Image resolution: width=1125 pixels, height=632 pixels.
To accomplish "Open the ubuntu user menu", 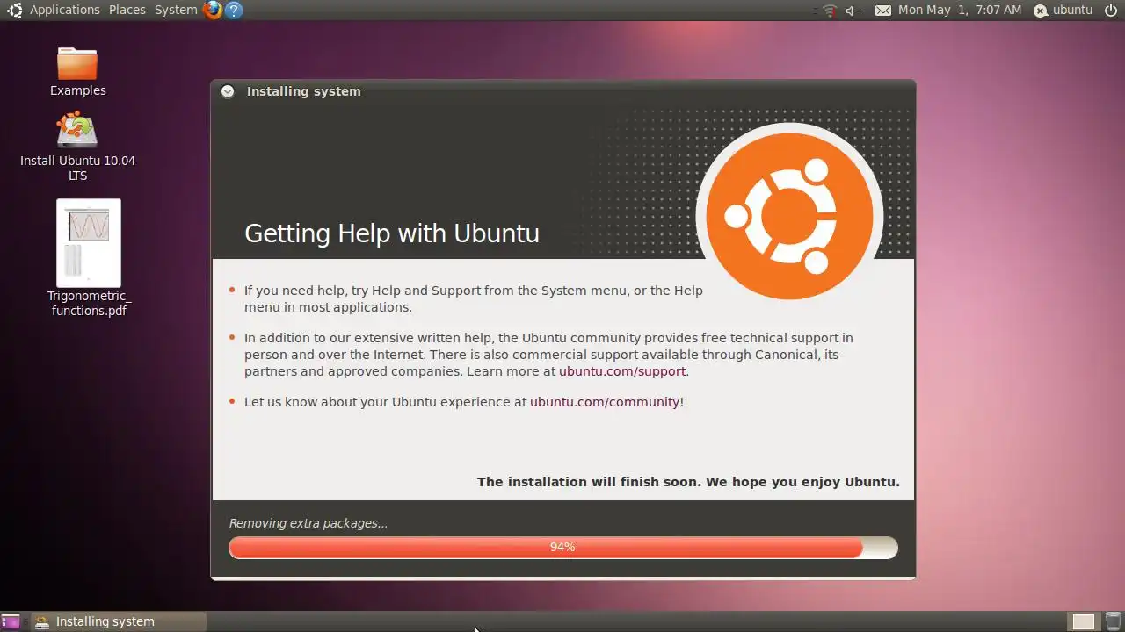I will point(1063,11).
